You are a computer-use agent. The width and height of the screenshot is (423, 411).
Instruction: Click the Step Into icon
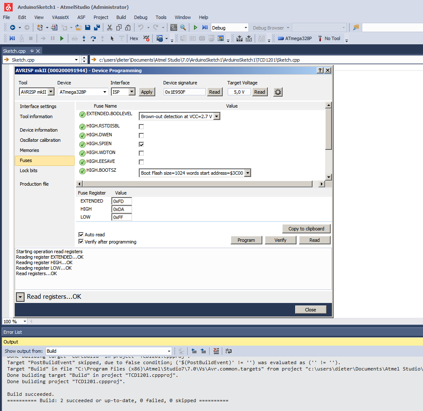(x=84, y=38)
